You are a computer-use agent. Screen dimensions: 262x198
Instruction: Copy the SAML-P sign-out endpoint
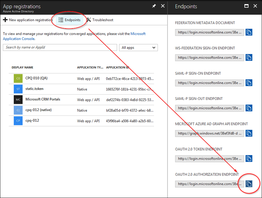coord(249,108)
